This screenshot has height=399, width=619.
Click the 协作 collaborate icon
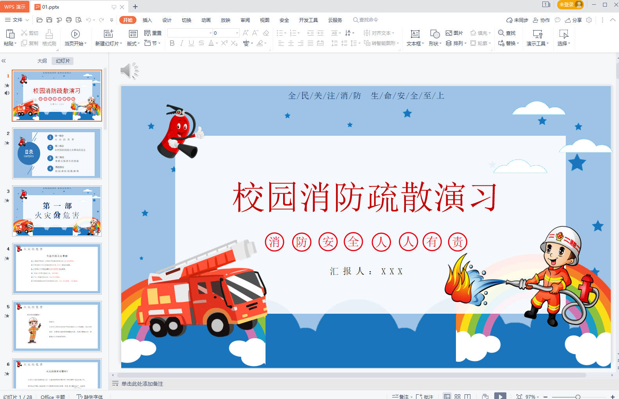click(x=541, y=20)
